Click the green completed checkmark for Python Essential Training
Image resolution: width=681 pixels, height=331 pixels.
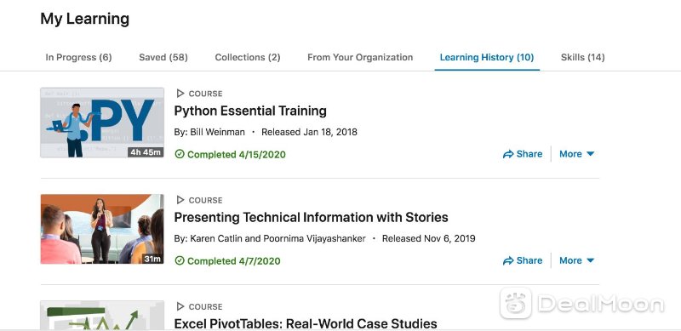tap(180, 154)
